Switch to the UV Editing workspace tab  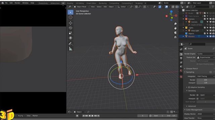coord(80,3)
